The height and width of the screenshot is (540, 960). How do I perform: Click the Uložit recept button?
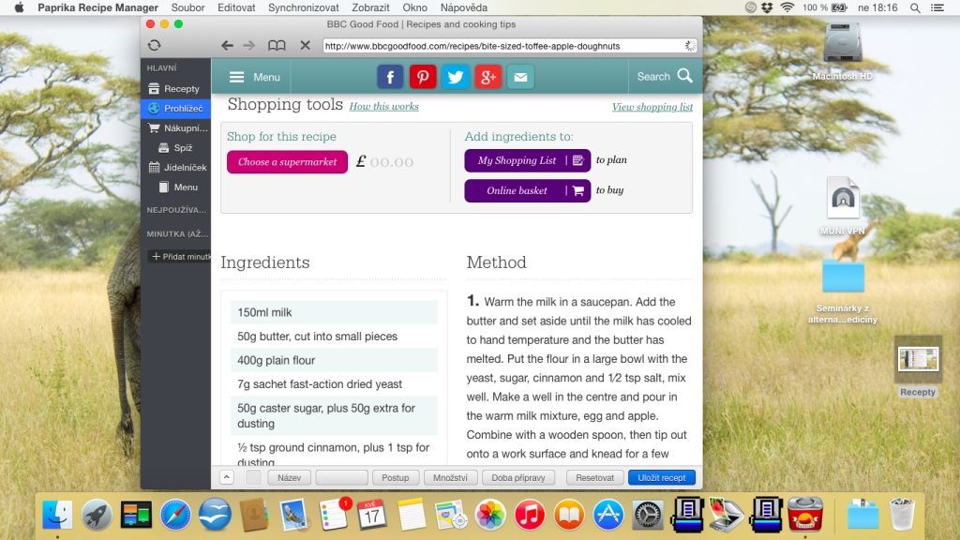pos(661,477)
